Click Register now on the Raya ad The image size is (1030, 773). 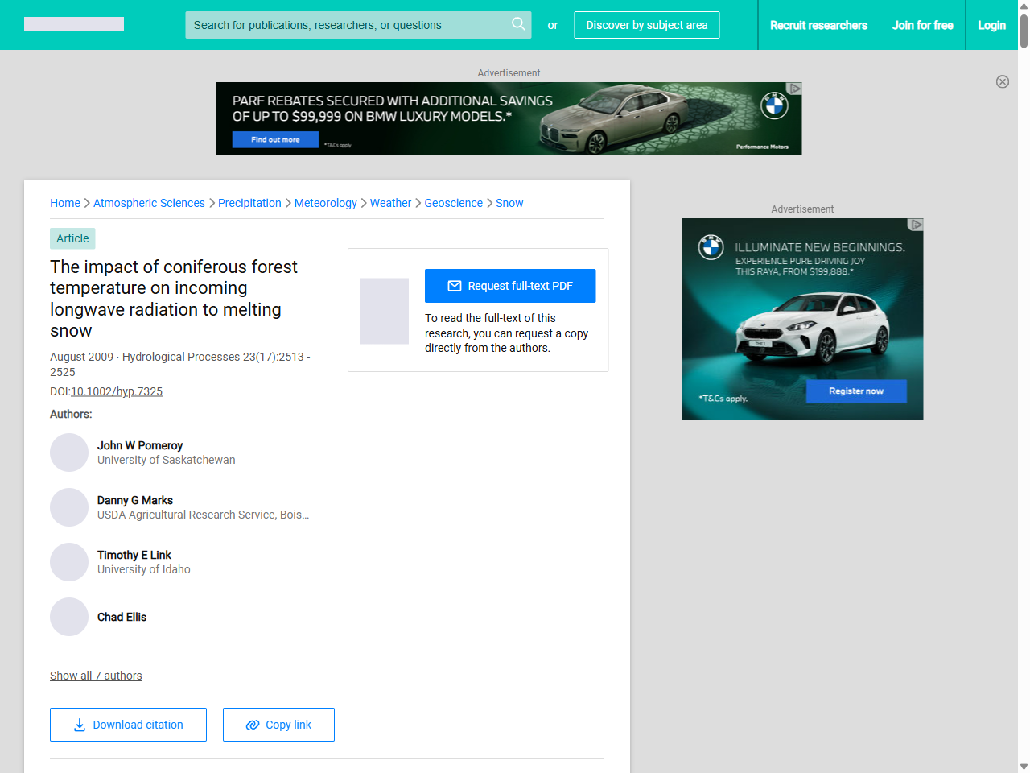click(x=855, y=391)
